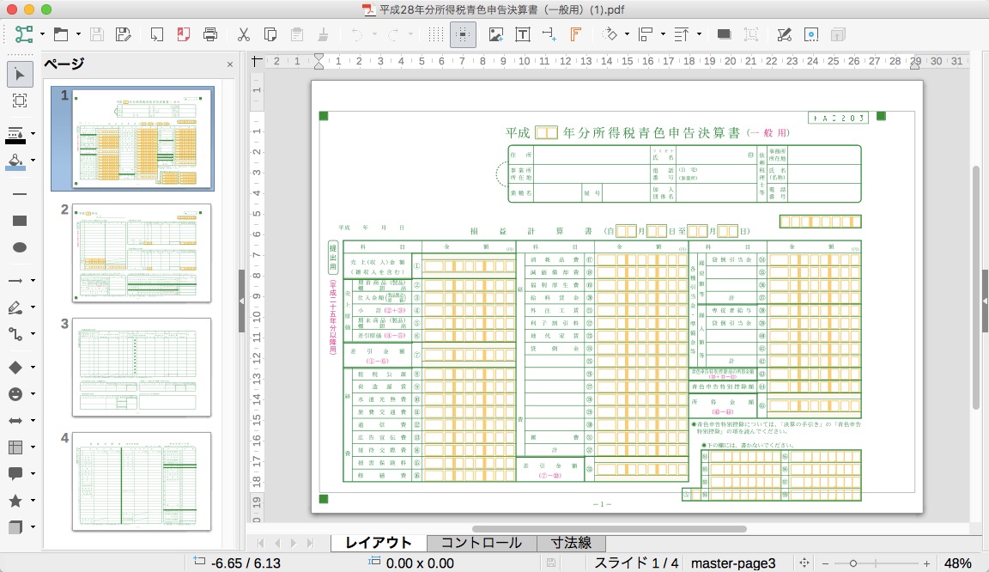Select the Curves and Polygons tool
The height and width of the screenshot is (572, 989).
click(x=15, y=307)
